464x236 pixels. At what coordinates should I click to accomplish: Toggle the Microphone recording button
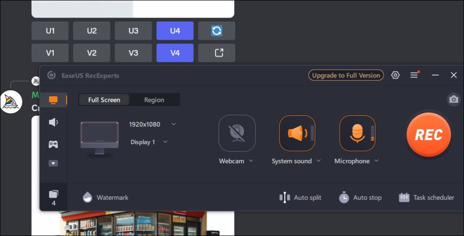click(357, 133)
